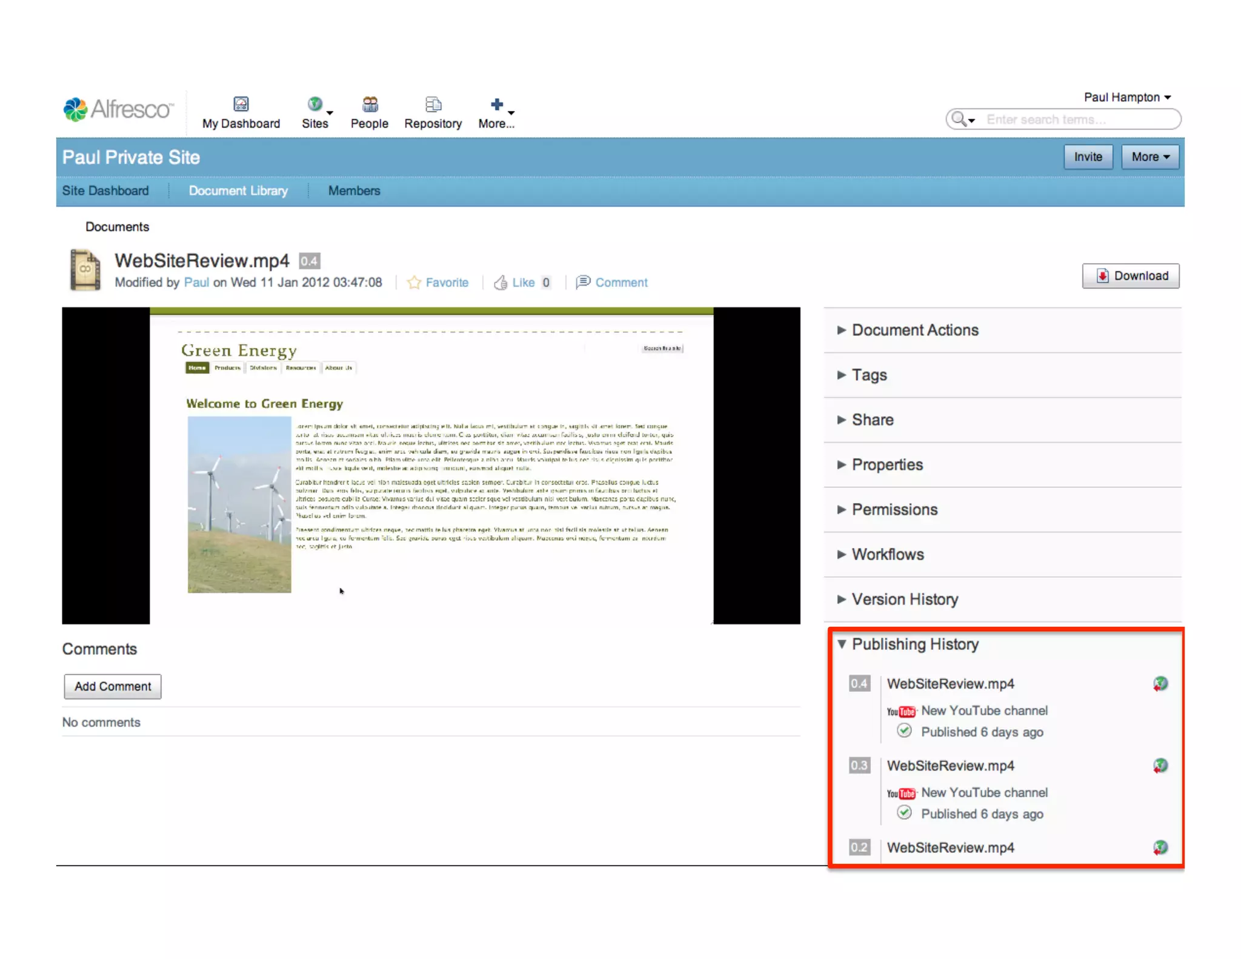Click unpublish icon for version 0.3
This screenshot has width=1241, height=959.
click(1160, 766)
